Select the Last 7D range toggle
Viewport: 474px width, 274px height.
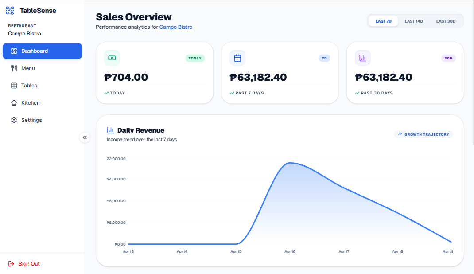point(383,21)
